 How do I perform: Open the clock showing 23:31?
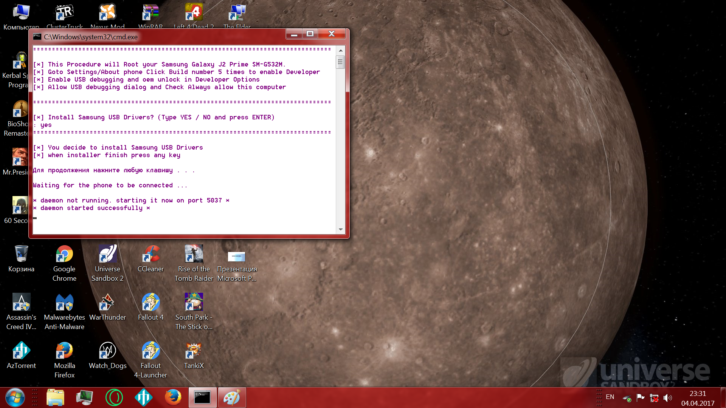(698, 398)
